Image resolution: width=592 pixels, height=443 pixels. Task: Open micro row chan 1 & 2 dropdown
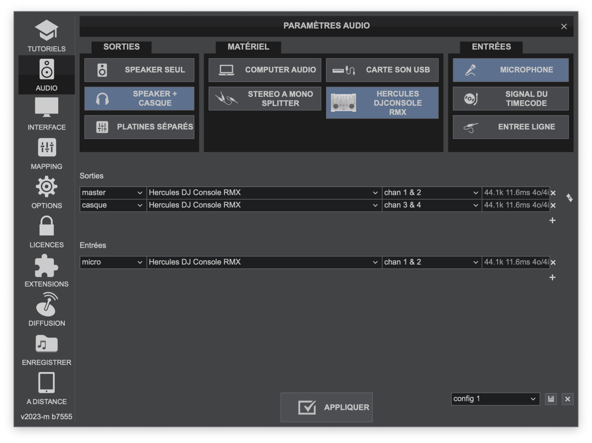pos(432,262)
